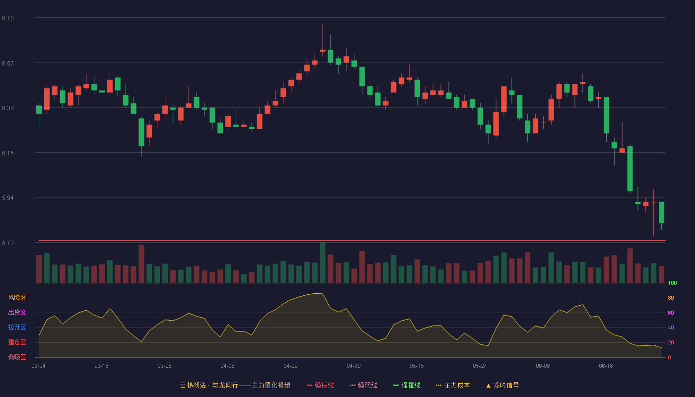This screenshot has height=397, width=695.
Task: Click the 龙吟信号 triangle legend icon
Action: [x=488, y=385]
